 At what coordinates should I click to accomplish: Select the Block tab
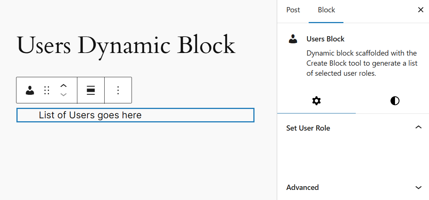pyautogui.click(x=326, y=10)
